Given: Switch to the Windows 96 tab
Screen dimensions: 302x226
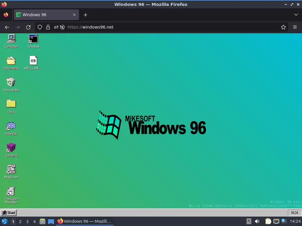Looking at the screenshot, I should click(46, 15).
